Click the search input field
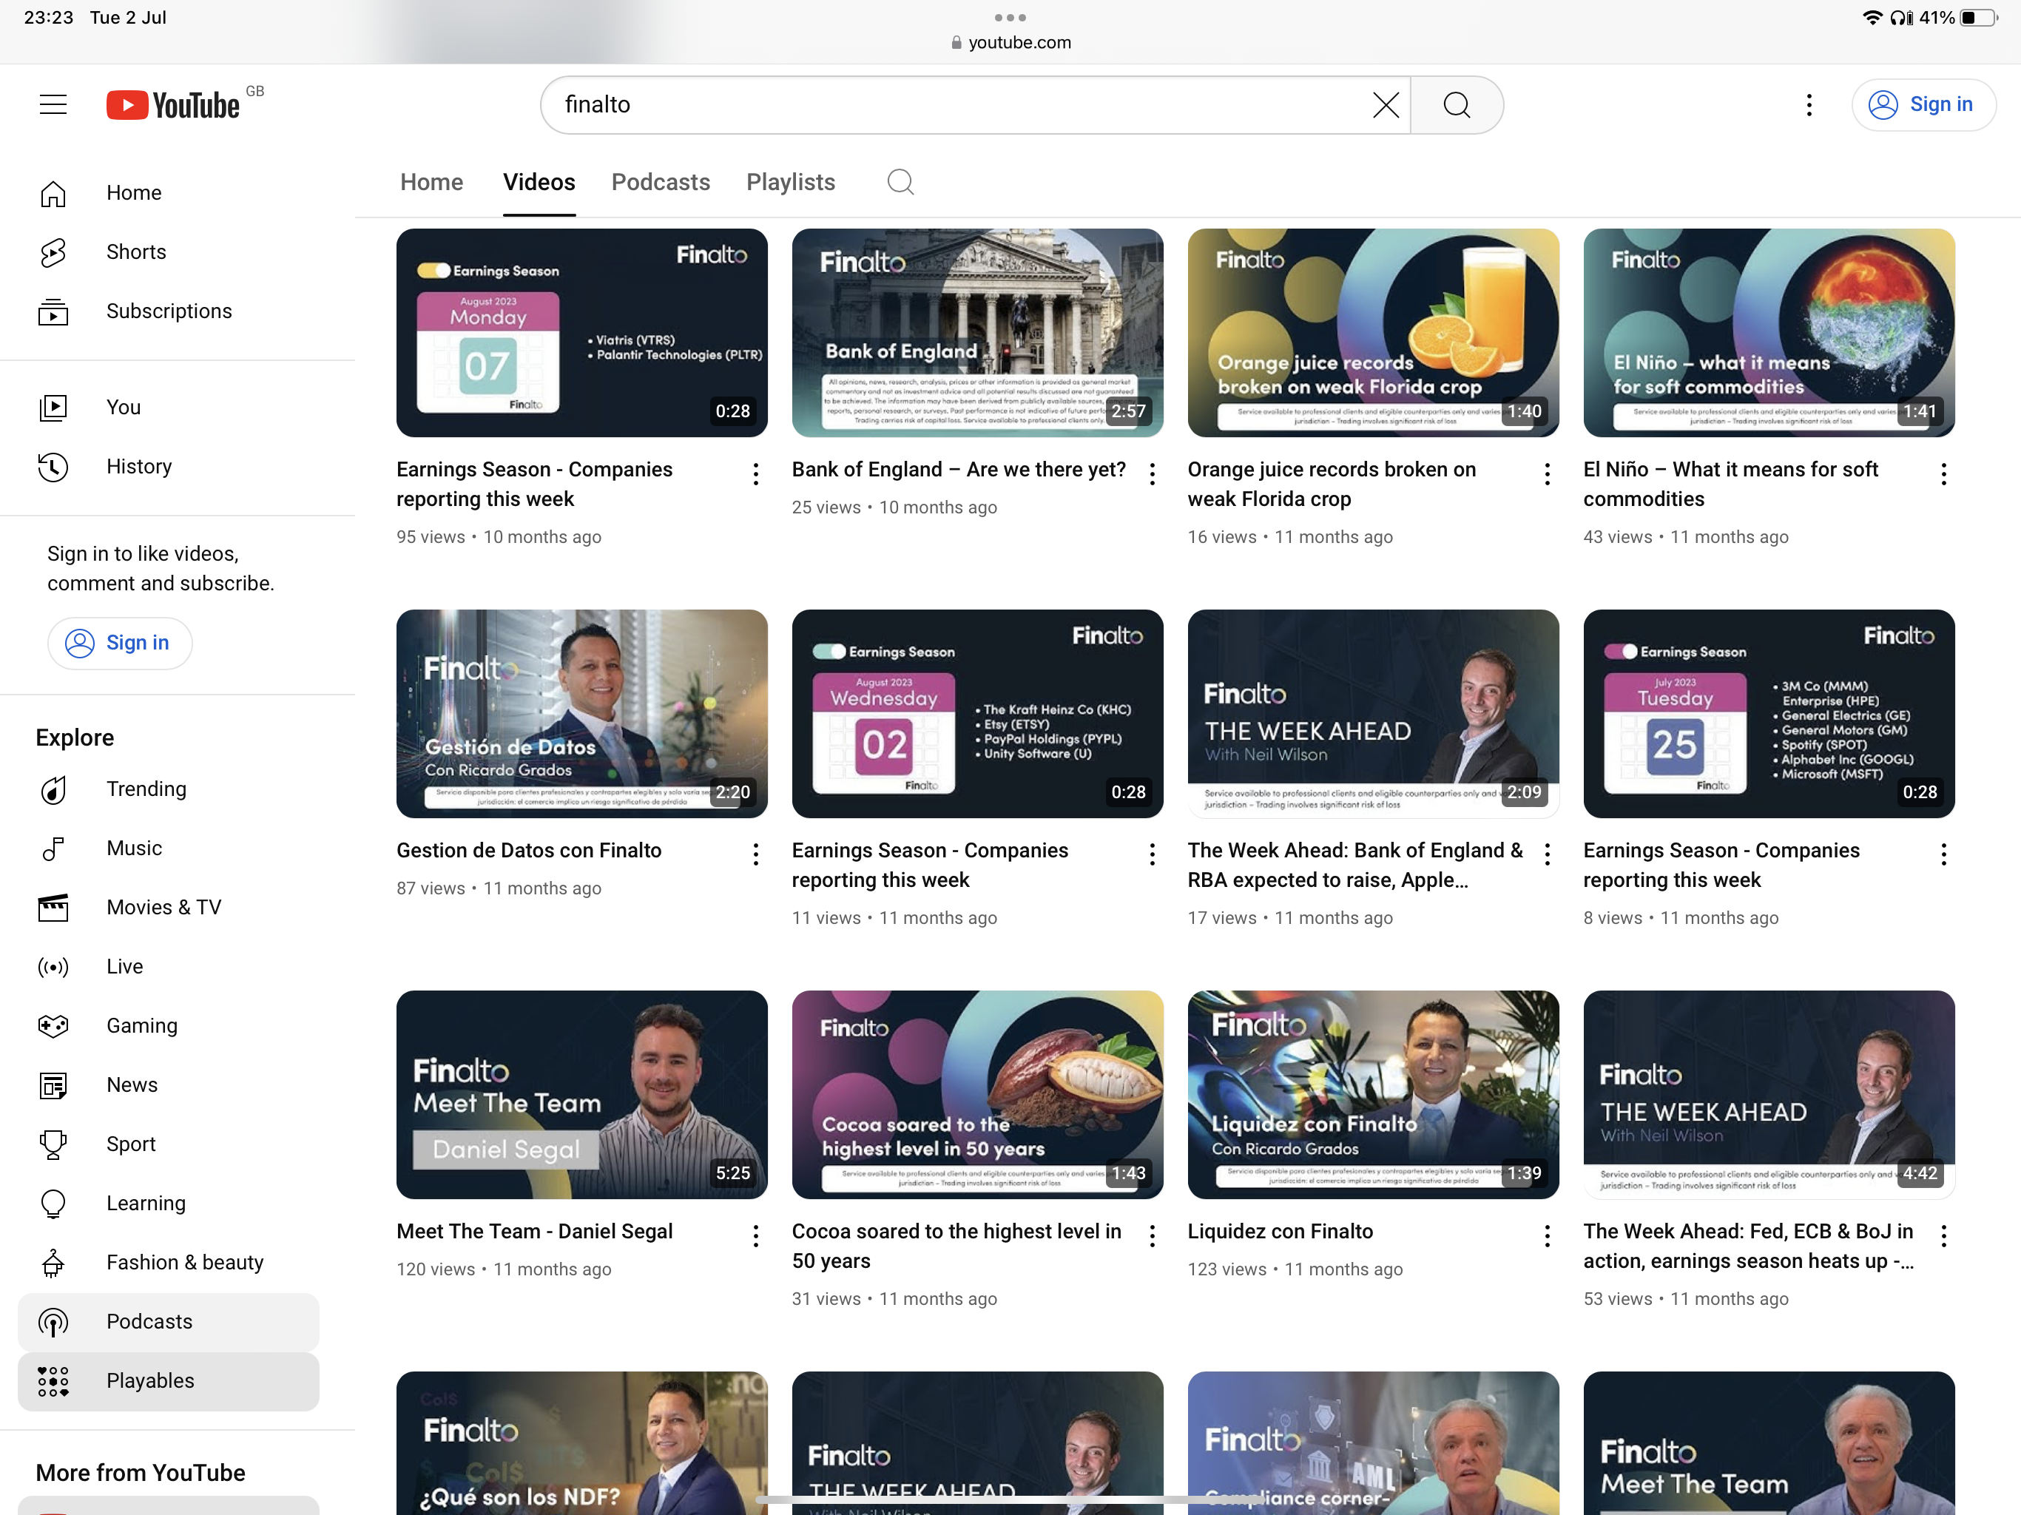 (x=959, y=105)
